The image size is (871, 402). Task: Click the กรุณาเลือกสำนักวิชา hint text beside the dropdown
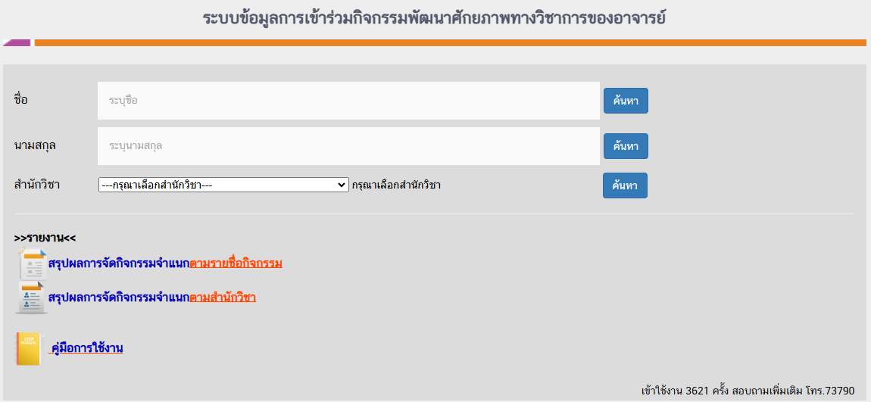tap(396, 185)
